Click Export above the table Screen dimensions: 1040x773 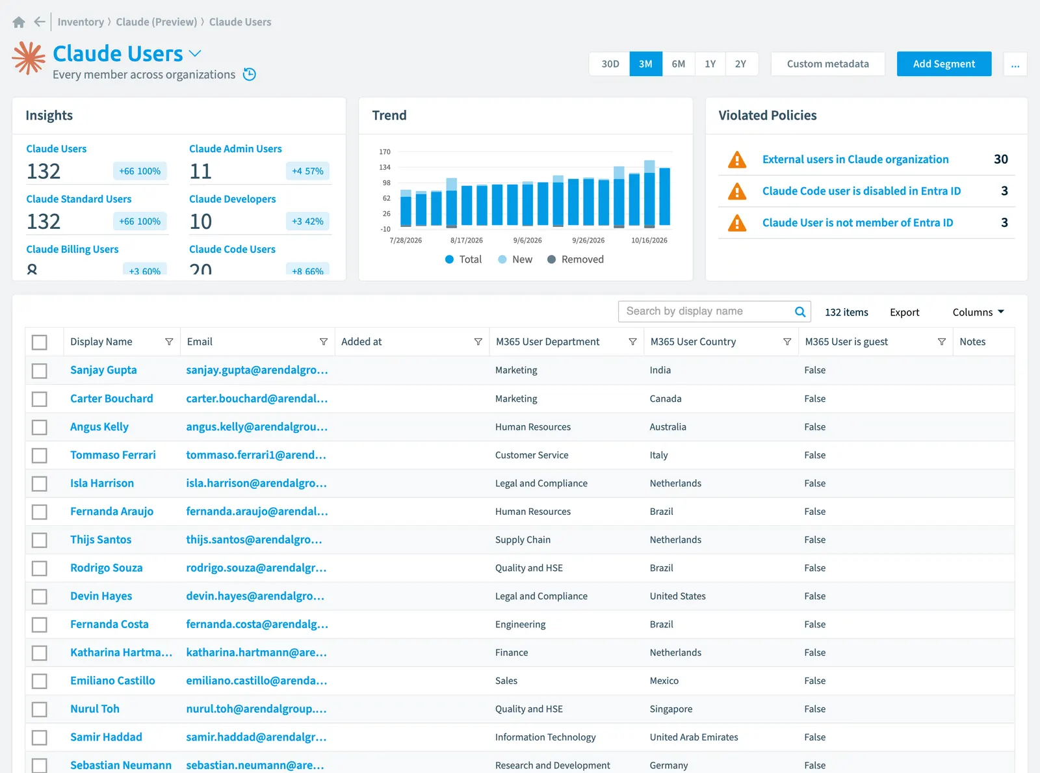click(904, 312)
